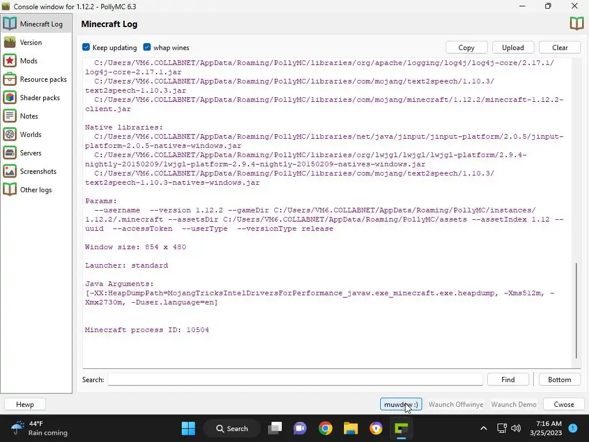
Task: Click the 'Java Arguments:' heading
Action: tap(120, 284)
